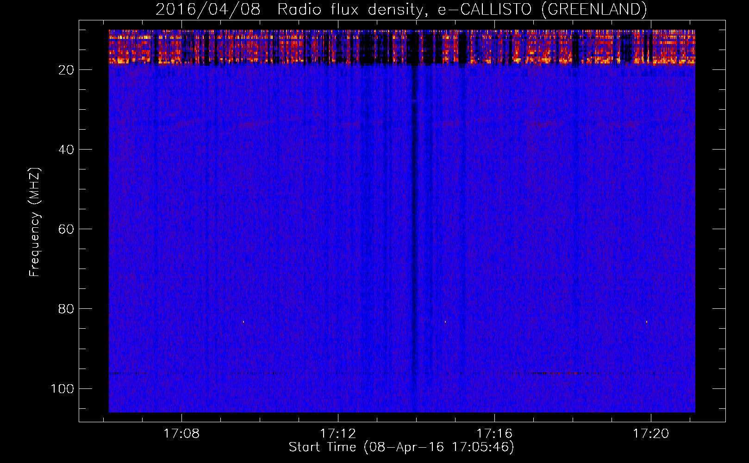
Task: Click the "40" frequency tick label
Action: pyautogui.click(x=66, y=150)
